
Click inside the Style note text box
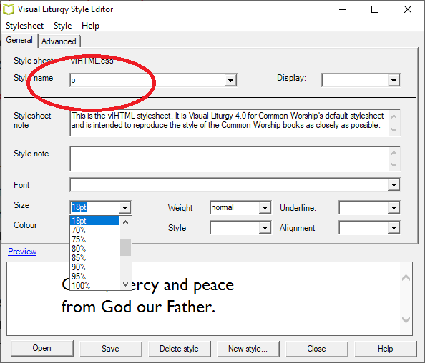(230, 159)
